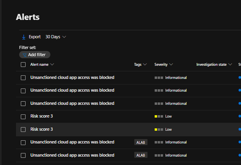Click the yellow Low severity indicator on first Risk score 3
241x165 pixels.
point(159,116)
